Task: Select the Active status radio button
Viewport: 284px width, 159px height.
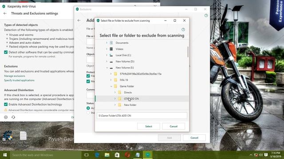Action: pyautogui.click(x=88, y=108)
